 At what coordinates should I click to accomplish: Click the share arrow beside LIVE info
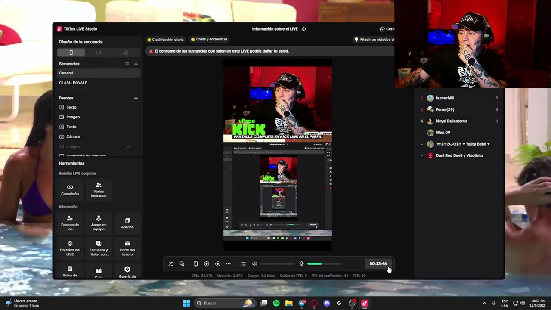303,29
